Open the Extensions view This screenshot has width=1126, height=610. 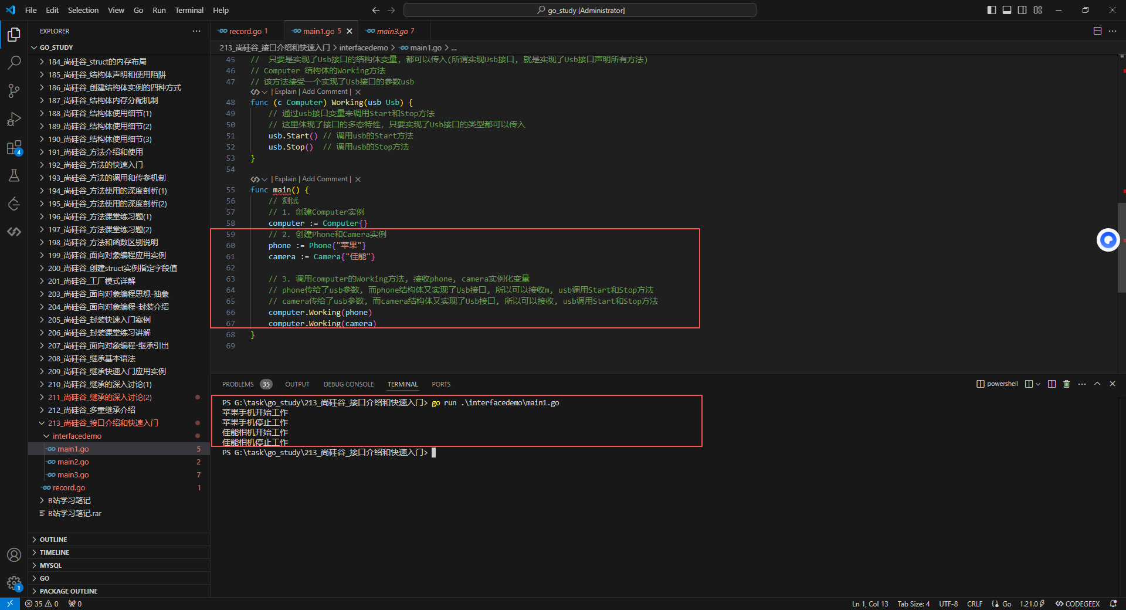click(14, 147)
